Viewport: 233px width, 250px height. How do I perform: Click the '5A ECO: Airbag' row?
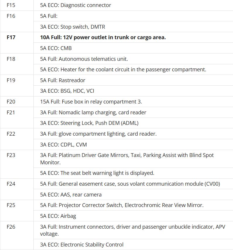58,216
